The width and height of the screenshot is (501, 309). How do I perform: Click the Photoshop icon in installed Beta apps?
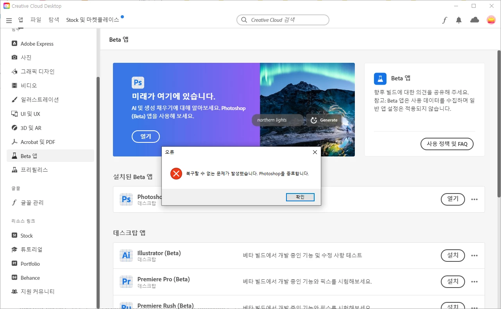pos(126,199)
